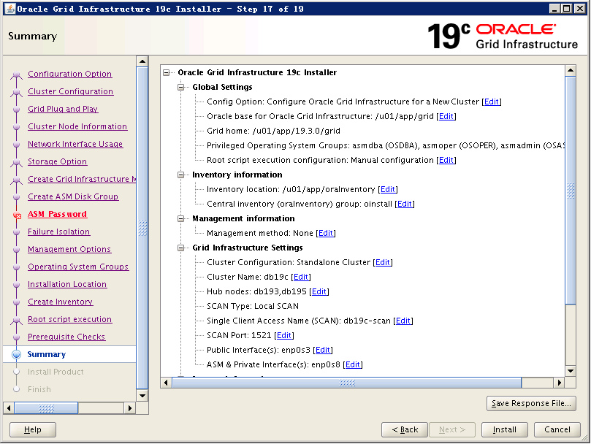Go to the Operating System Groups step
Screen dimensions: 591x444
tap(78, 267)
